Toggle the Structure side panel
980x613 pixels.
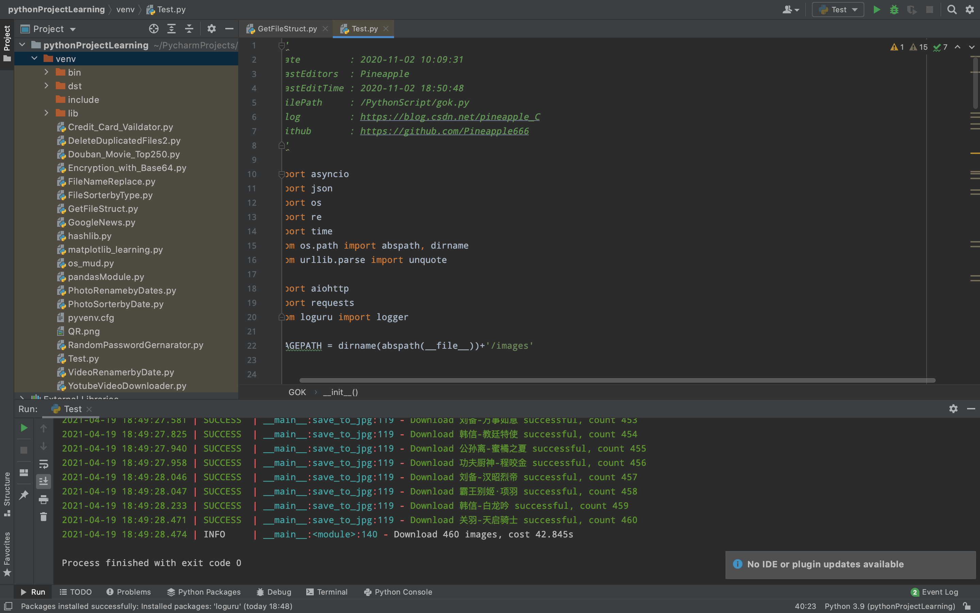pyautogui.click(x=7, y=494)
